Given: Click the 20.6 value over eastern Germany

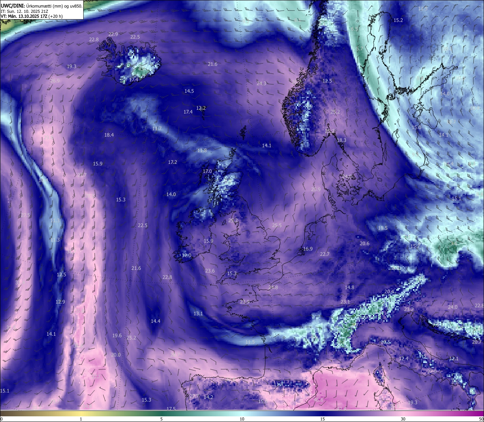Looking at the screenshot, I should (x=365, y=243).
